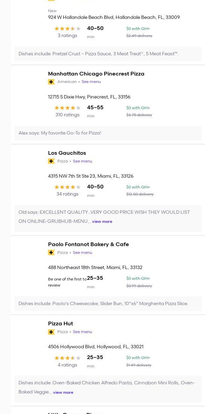Open the Manhattan Chicago Pinecrest Pizza restaurant title

96,73
